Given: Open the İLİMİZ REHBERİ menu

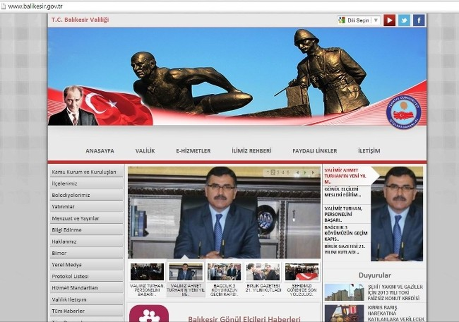Looking at the screenshot, I should click(x=251, y=151).
